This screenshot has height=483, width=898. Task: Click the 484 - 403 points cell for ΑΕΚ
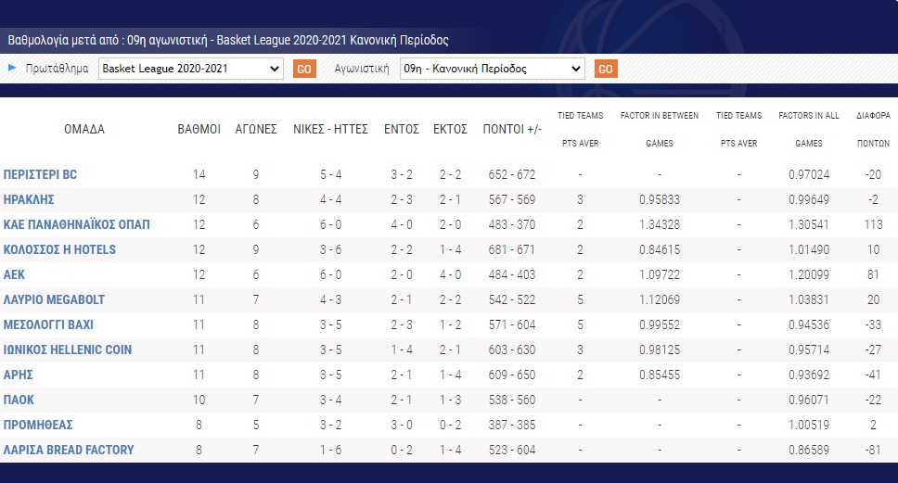512,274
